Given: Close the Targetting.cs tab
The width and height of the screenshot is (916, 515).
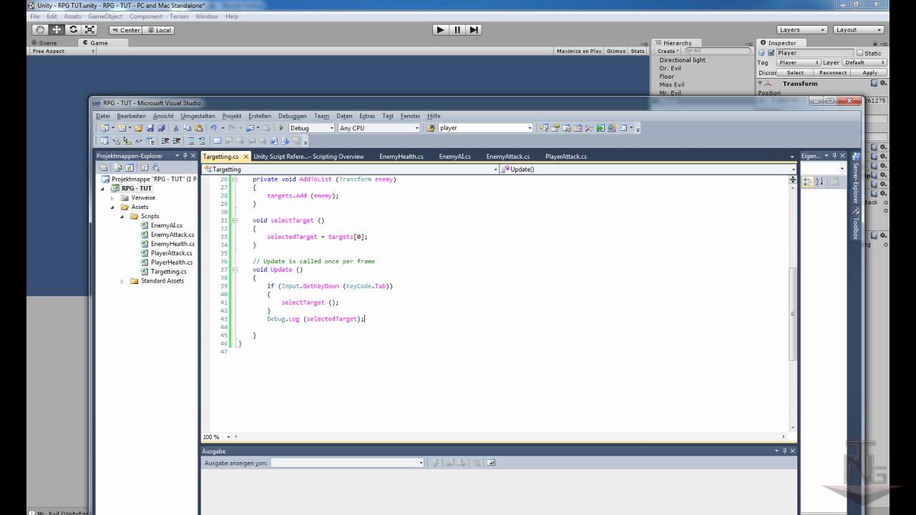Looking at the screenshot, I should click(246, 156).
